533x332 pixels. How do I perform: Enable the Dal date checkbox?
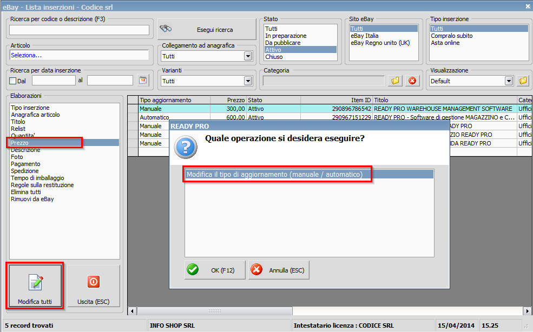pyautogui.click(x=13, y=81)
